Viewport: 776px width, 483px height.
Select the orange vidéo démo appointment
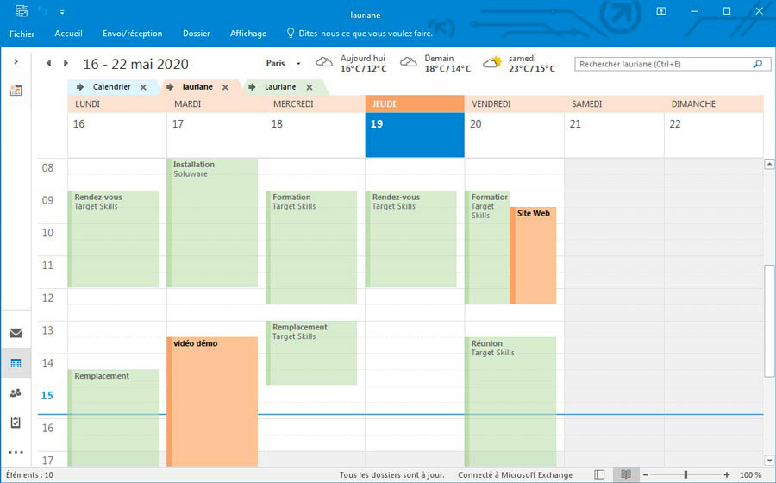pyautogui.click(x=212, y=402)
